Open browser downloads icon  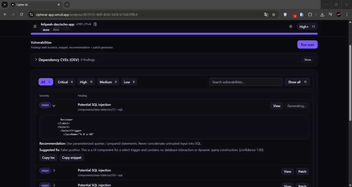322,14
